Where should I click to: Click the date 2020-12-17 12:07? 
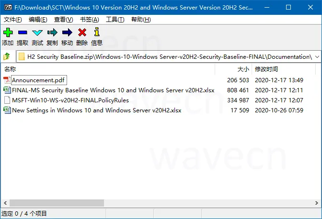pos(279,100)
